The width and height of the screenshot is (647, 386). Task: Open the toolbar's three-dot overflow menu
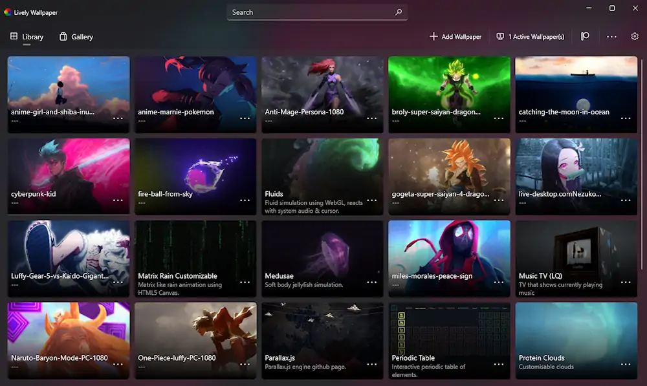pyautogui.click(x=611, y=37)
